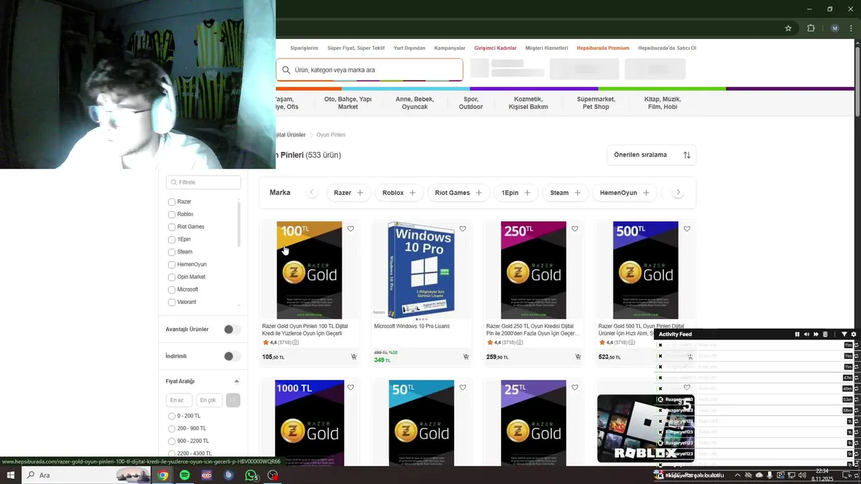861x484 pixels.
Task: Click the Filtrele brand search box
Action: tap(204, 182)
